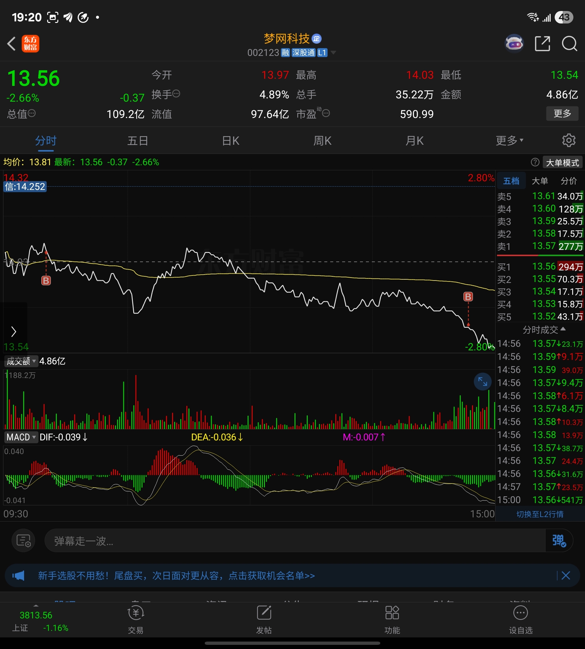Viewport: 585px width, 649px height.
Task: Tap 上证 index value 3813.56
Action: point(36,615)
